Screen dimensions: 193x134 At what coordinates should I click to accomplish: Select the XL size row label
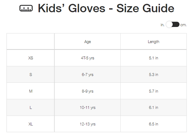tap(31, 124)
